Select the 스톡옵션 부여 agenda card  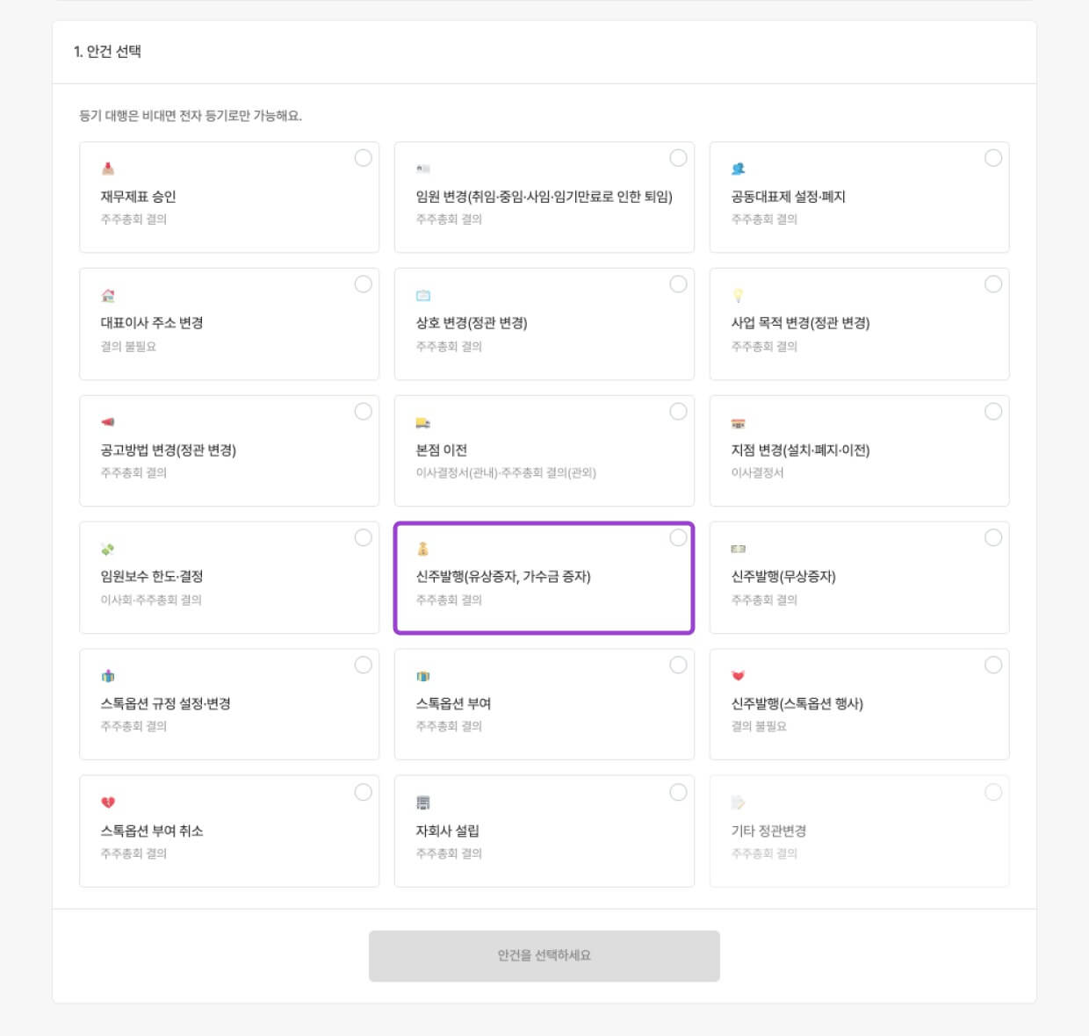pos(544,704)
